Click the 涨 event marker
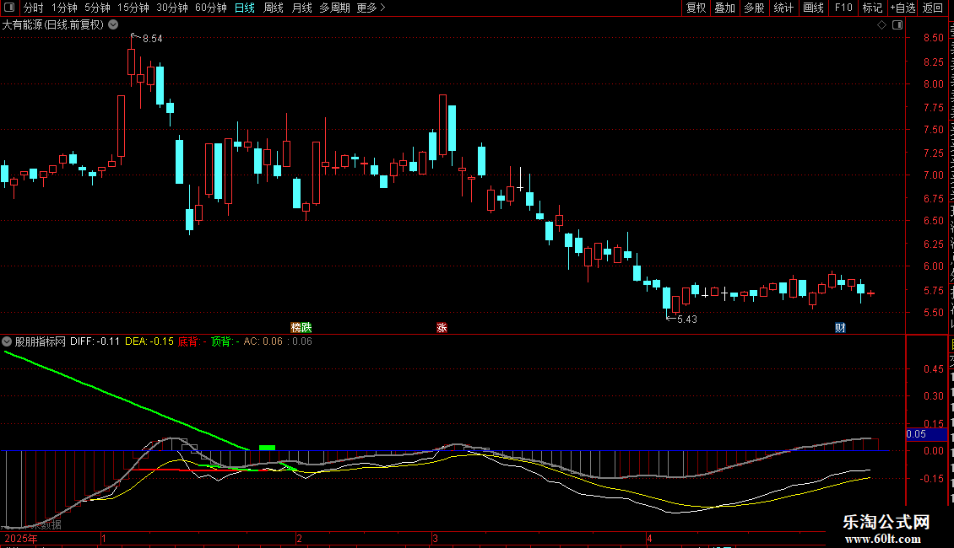The width and height of the screenshot is (954, 548). coord(442,327)
